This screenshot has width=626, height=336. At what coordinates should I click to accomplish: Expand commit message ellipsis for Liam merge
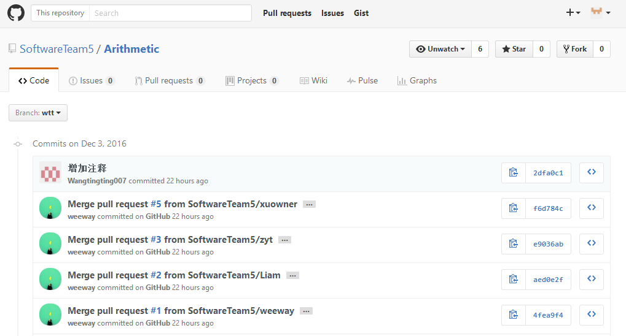click(292, 275)
